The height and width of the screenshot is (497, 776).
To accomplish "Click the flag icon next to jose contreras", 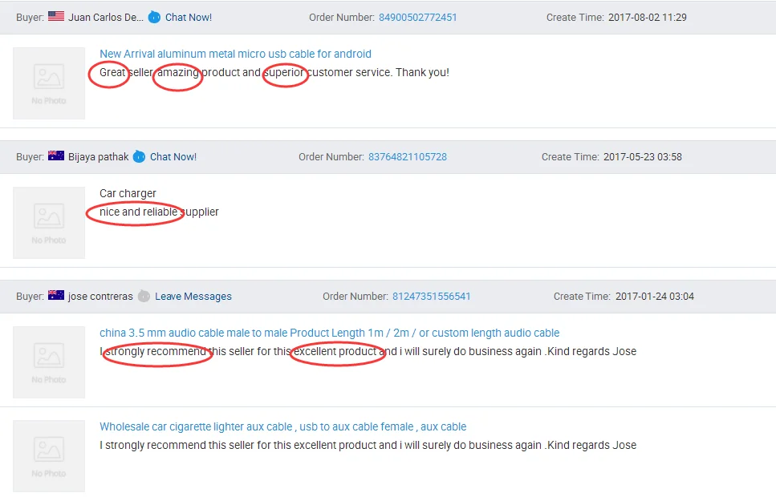I will [56, 296].
